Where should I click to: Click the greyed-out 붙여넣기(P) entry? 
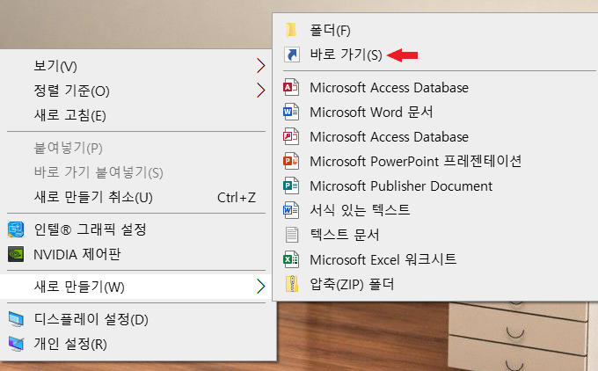click(135, 148)
